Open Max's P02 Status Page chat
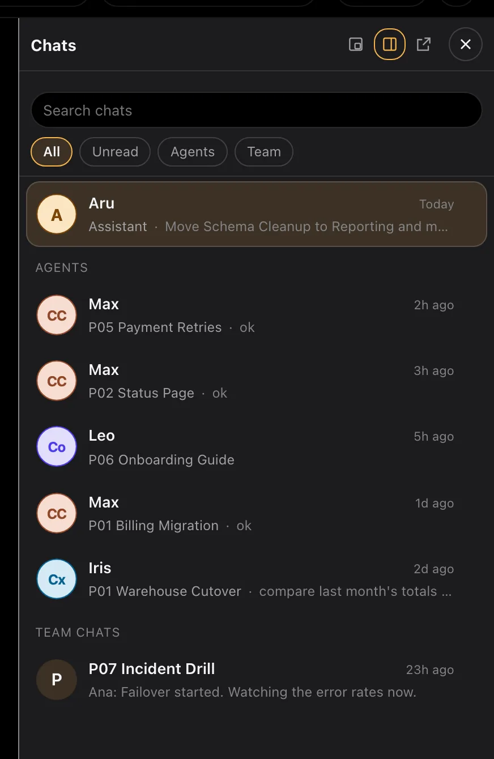The image size is (494, 759). point(257,381)
